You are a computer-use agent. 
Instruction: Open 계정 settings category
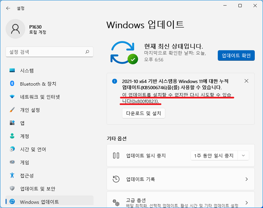[49, 136]
